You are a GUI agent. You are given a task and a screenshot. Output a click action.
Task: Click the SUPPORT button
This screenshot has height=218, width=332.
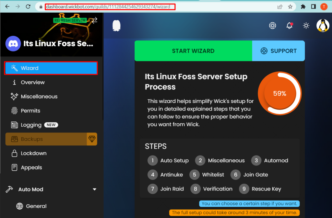click(279, 51)
